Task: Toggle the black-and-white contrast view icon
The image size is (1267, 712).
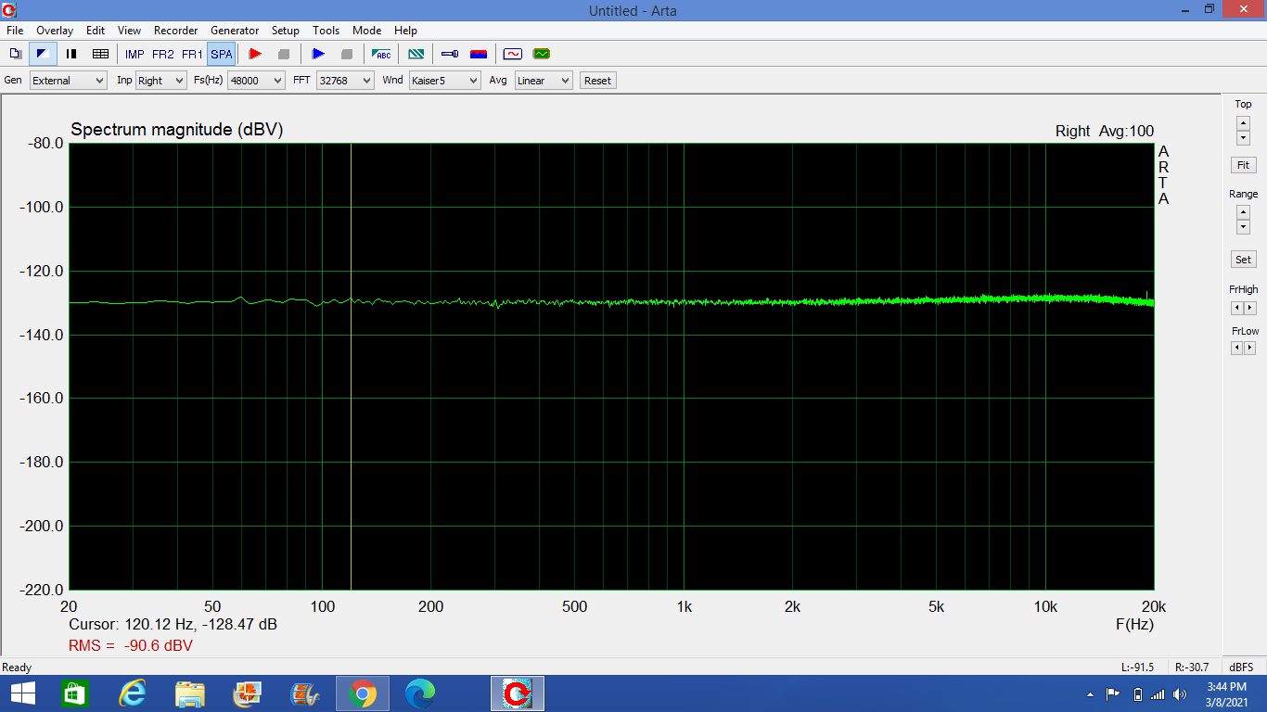Action: click(x=43, y=54)
